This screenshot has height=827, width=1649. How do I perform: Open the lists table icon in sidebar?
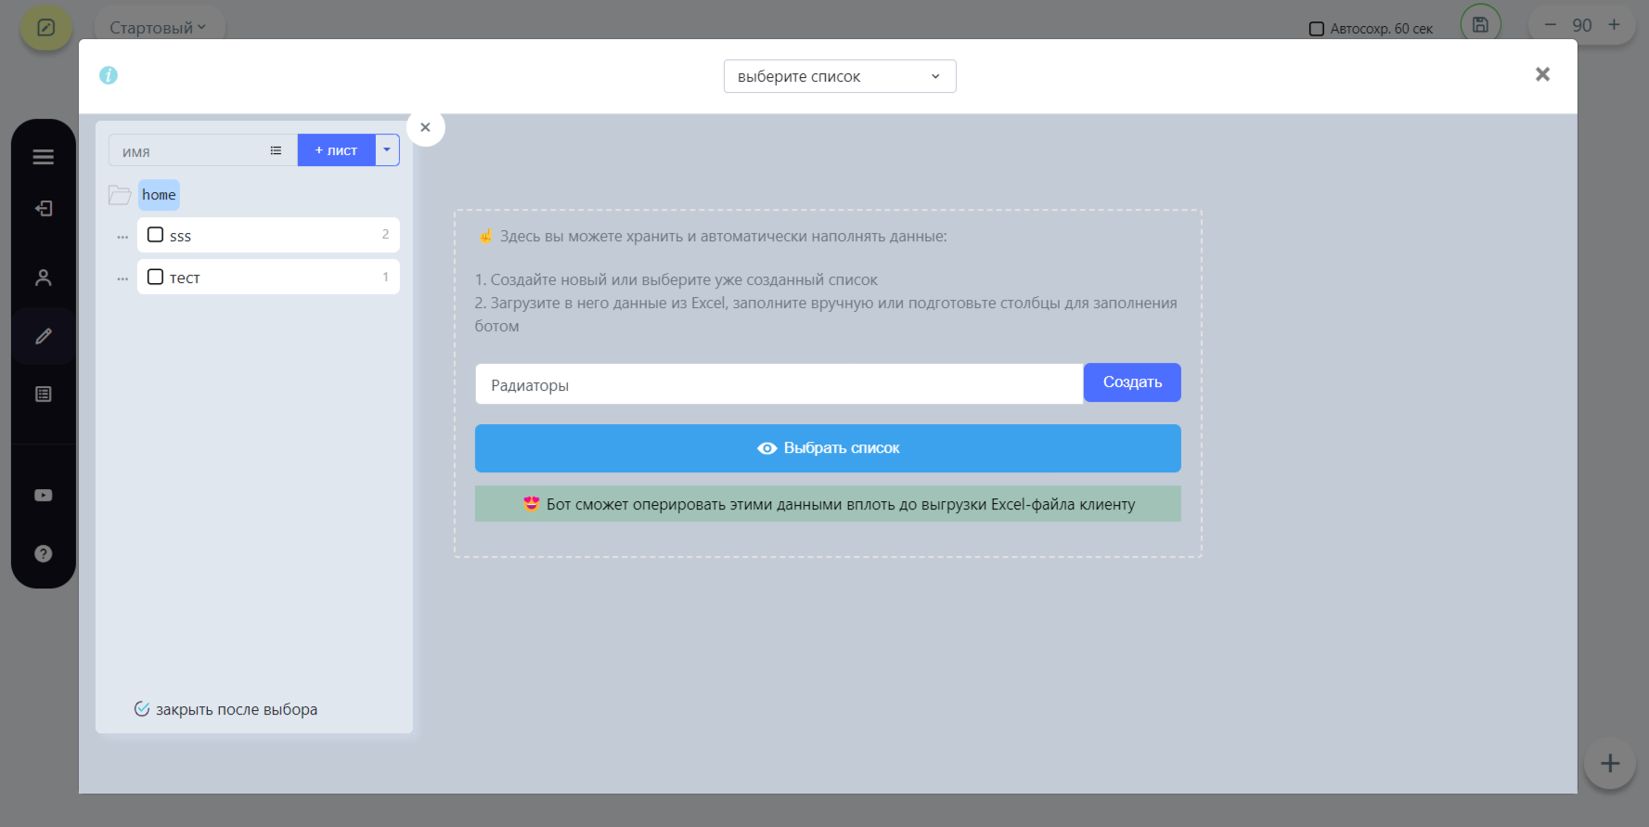(x=44, y=394)
